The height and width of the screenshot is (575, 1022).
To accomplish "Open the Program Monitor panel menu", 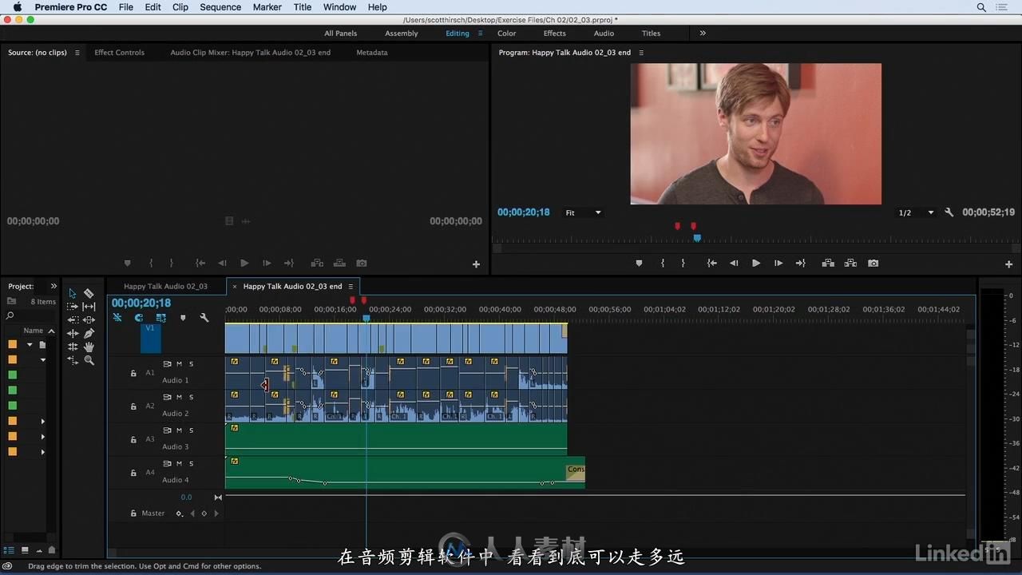I will pyautogui.click(x=641, y=53).
